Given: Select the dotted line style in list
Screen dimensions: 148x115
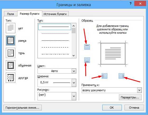Looking at the screenshot, I should click(x=55, y=33).
